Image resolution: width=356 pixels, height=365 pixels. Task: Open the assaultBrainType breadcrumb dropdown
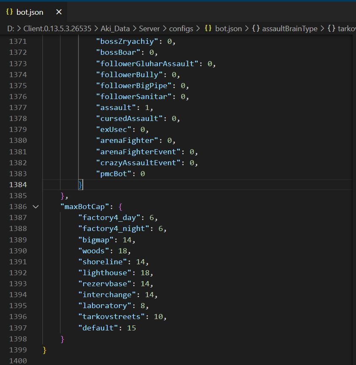(x=289, y=29)
